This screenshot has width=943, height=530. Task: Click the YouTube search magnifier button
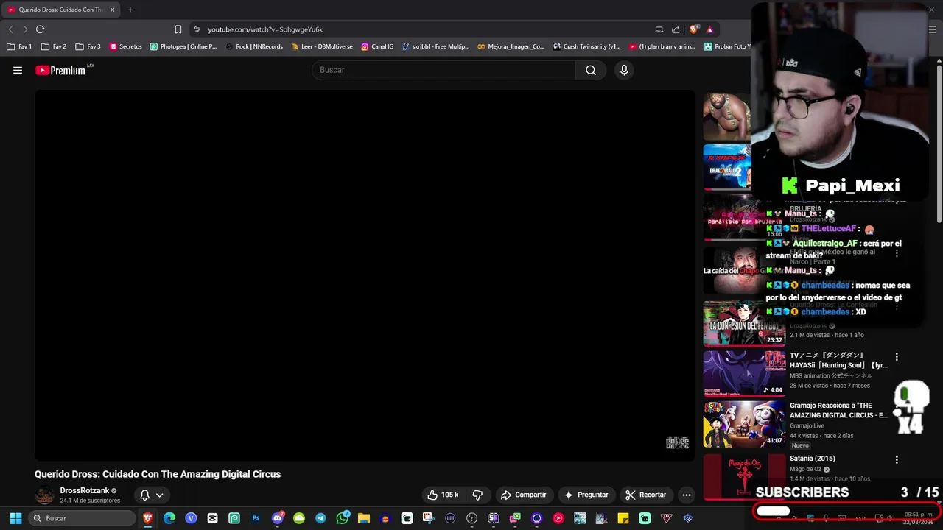tap(591, 70)
